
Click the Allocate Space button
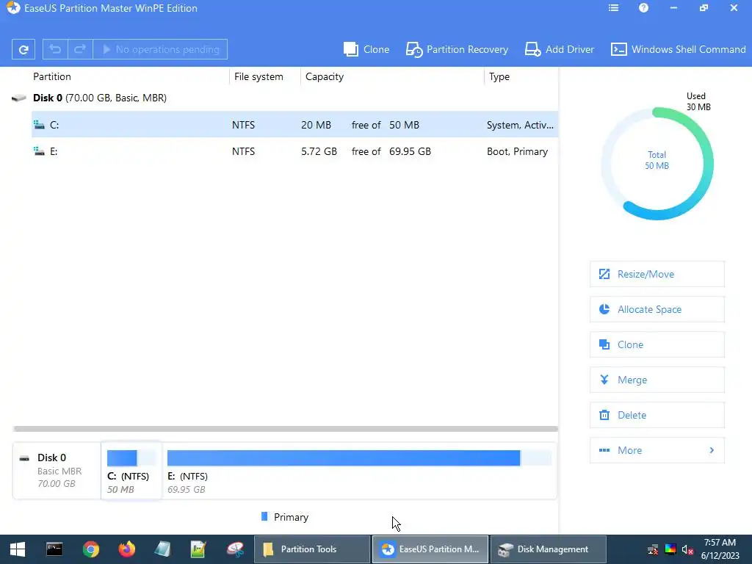tap(657, 309)
